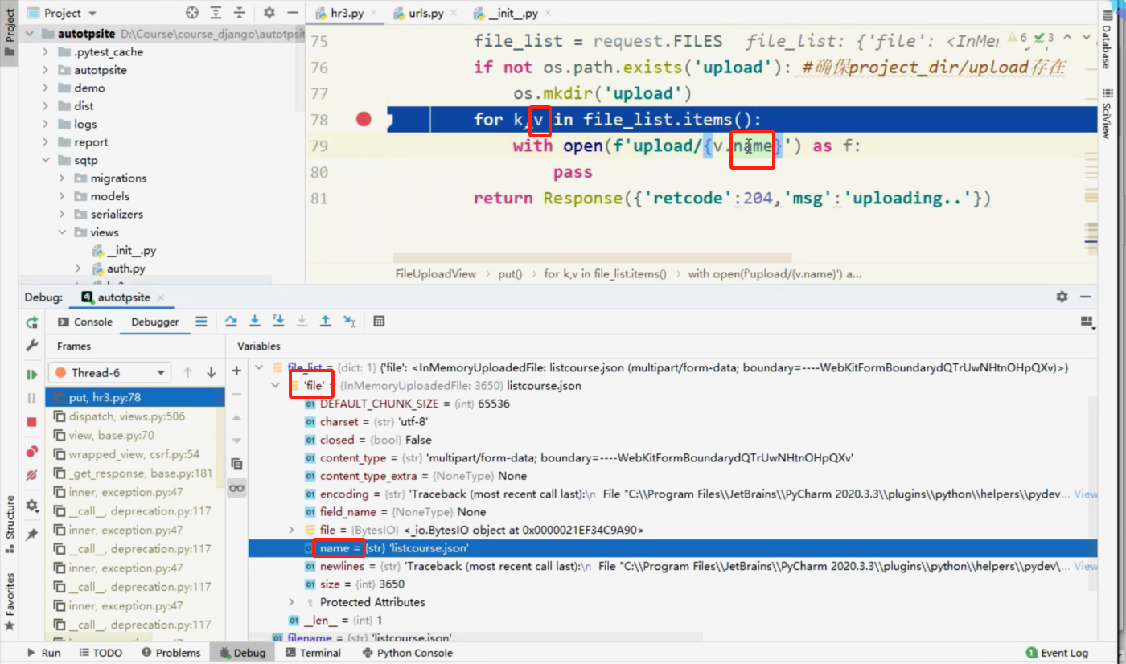Open the TODO tool window
Screen dimensions: 1126x664
[100, 653]
